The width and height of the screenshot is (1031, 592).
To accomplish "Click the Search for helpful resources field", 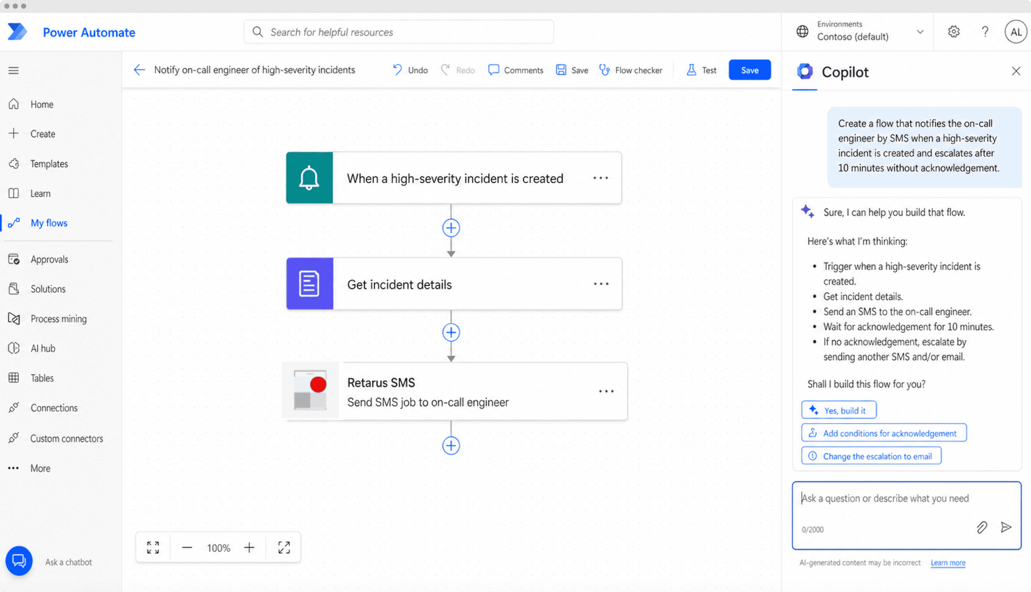I will click(x=398, y=32).
